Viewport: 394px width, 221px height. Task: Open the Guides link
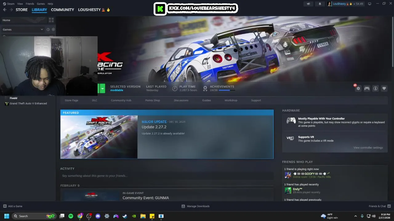pyautogui.click(x=207, y=100)
